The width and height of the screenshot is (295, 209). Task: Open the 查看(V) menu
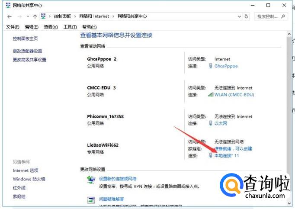[51, 27]
